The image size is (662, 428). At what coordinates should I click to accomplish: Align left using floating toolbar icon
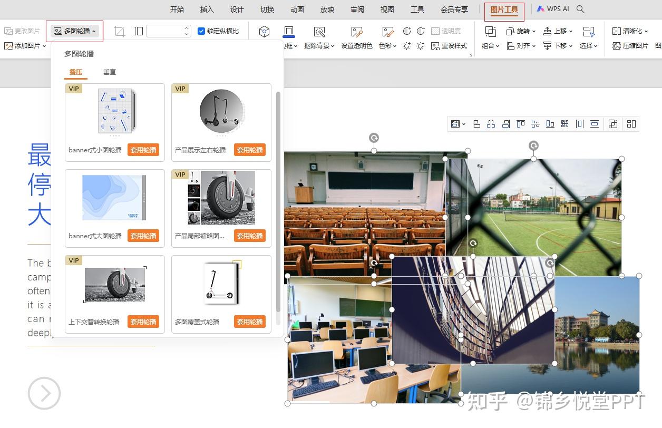[476, 124]
